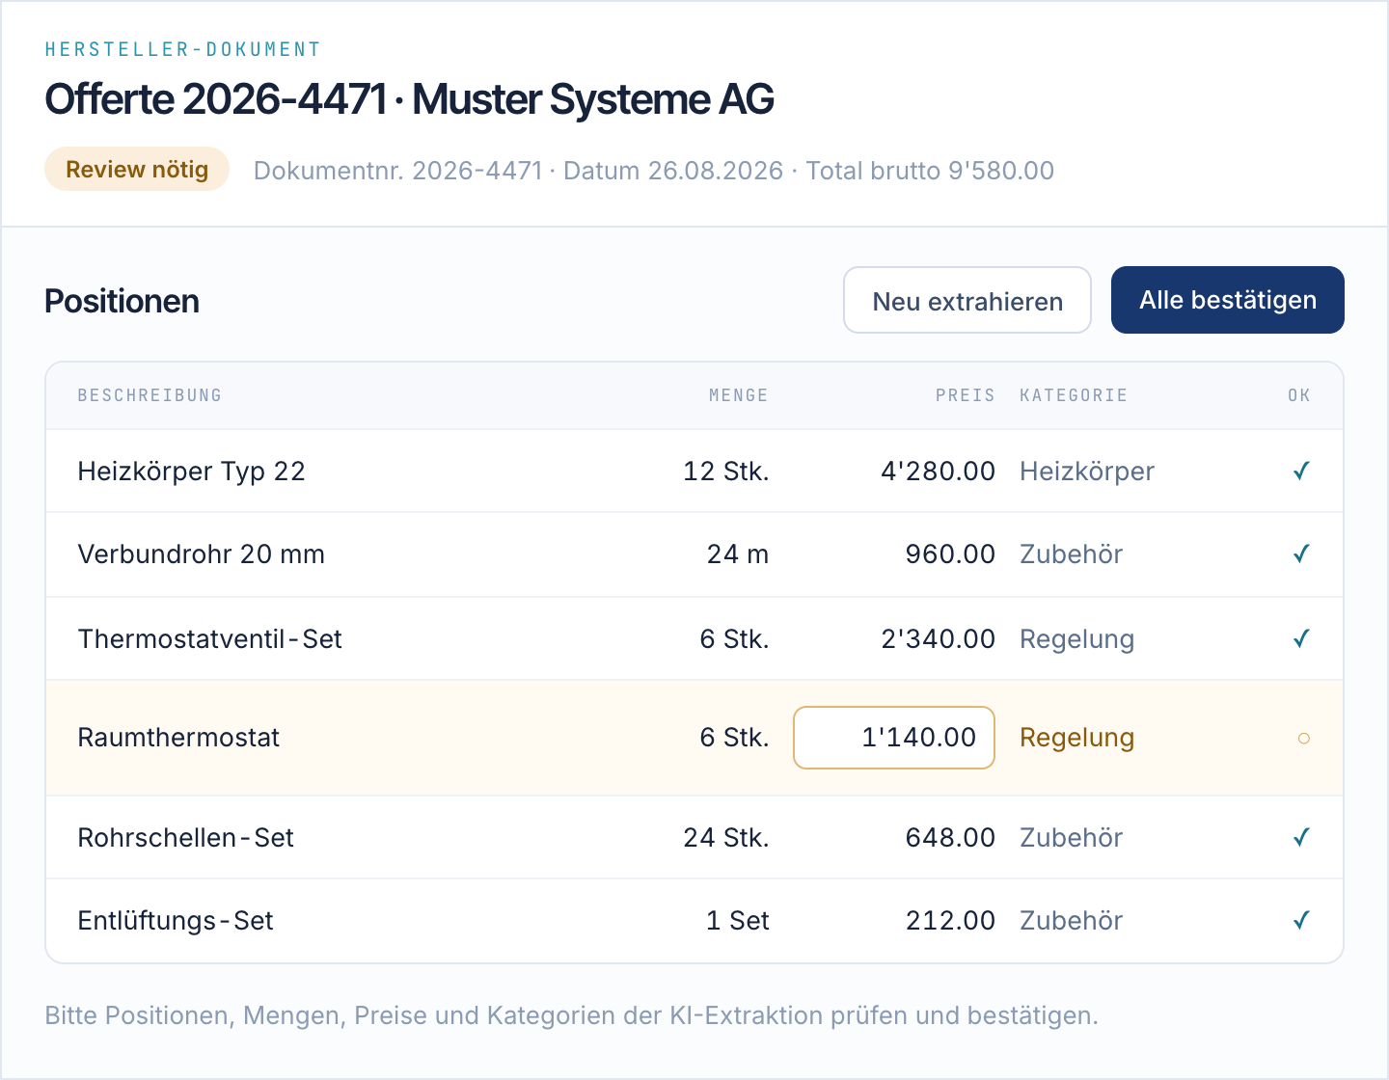Toggle OK checkmark for Verbundrohr 20 mm

click(x=1301, y=553)
